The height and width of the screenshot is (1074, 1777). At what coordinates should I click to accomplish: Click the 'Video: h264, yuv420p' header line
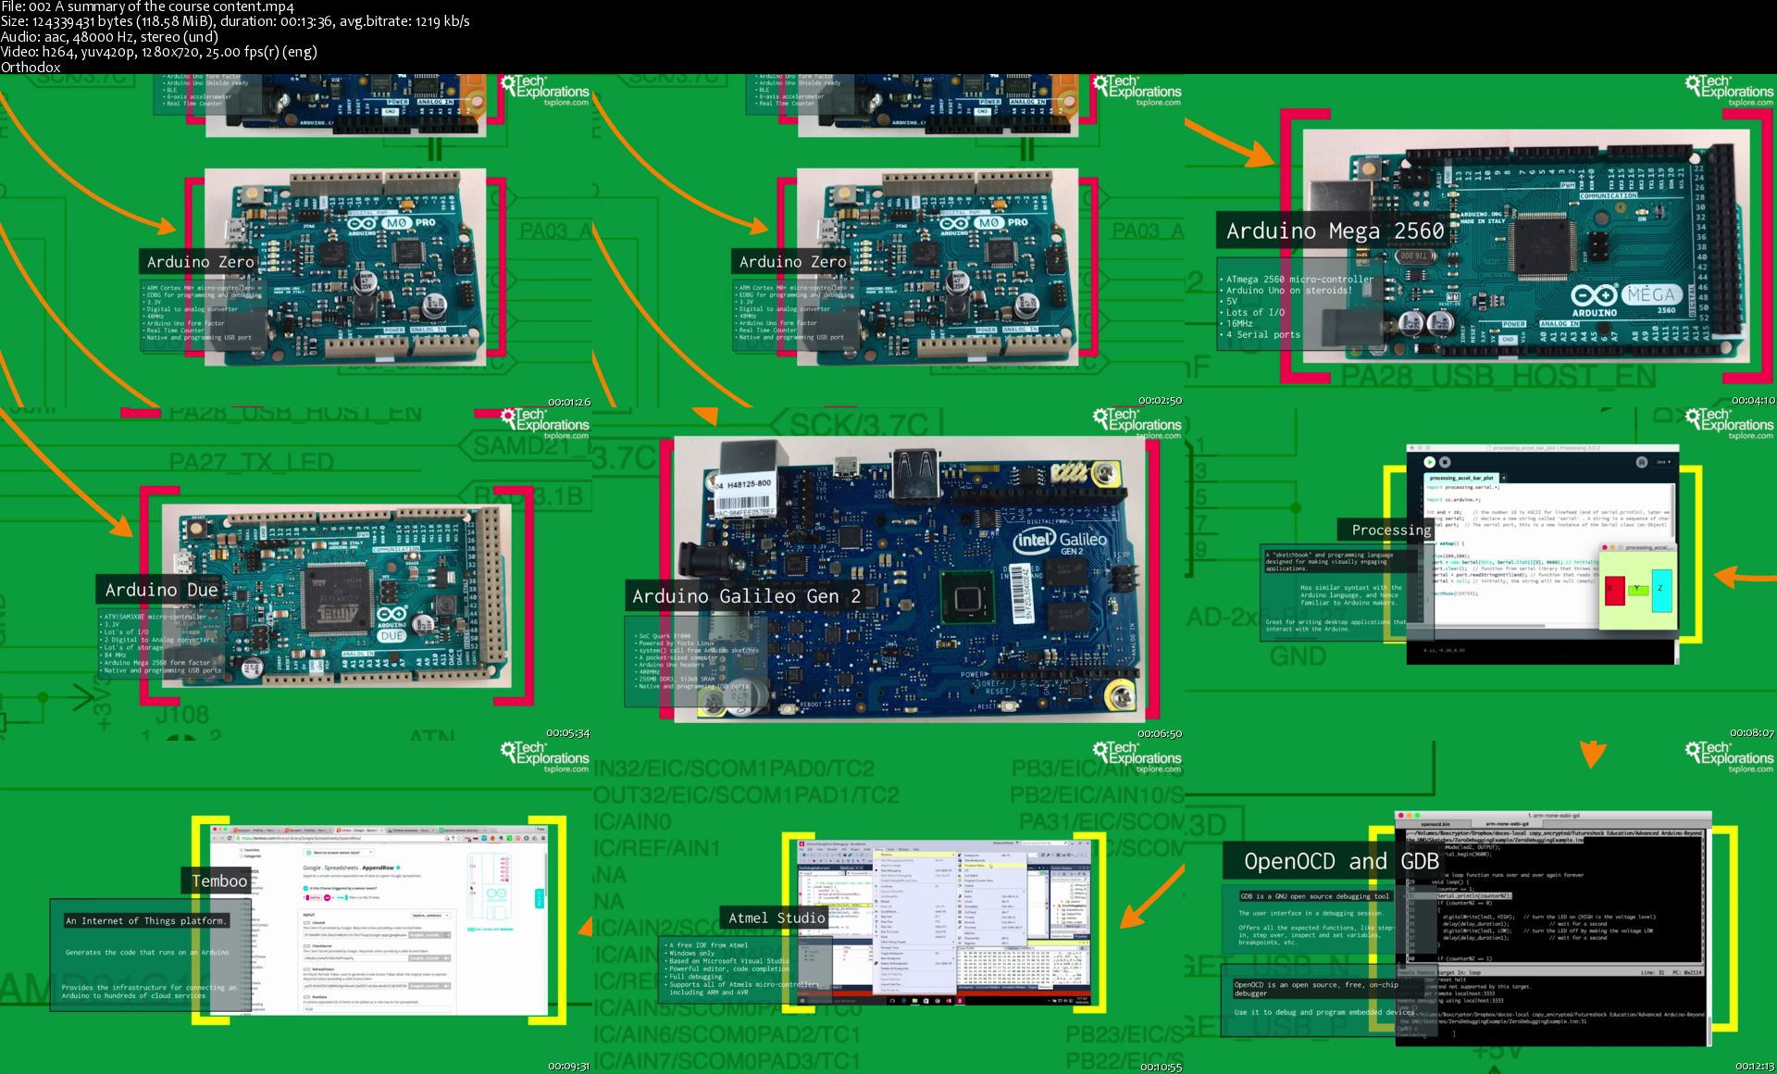[x=159, y=52]
